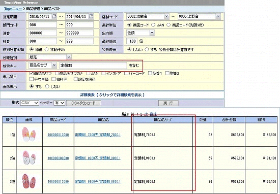Check インストア display item checkbox
The width and height of the screenshot is (280, 194).
click(103, 73)
